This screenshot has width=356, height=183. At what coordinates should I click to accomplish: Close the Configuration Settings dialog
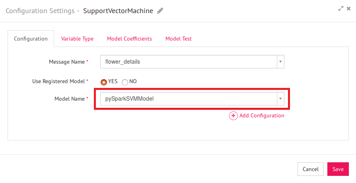(349, 8)
